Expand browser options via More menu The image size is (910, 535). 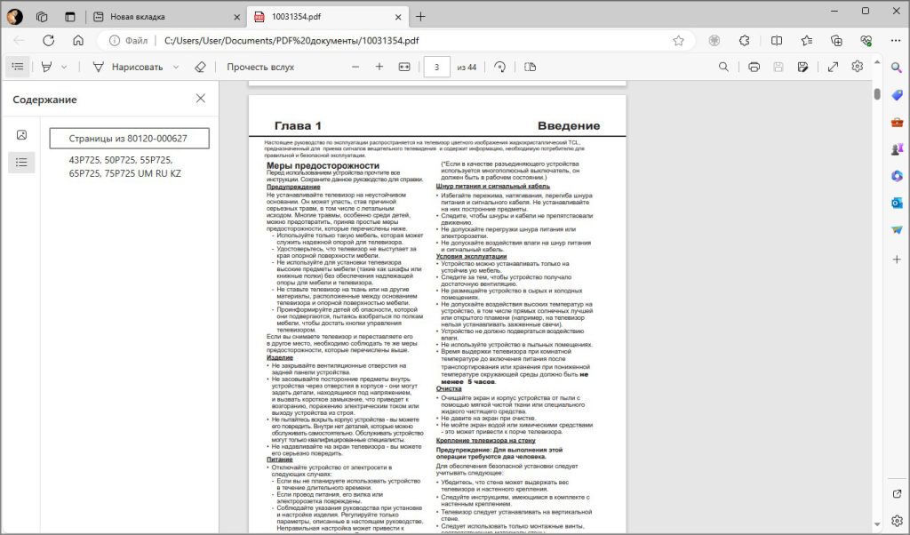[893, 40]
